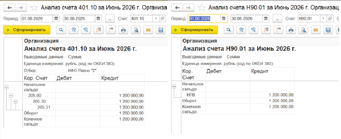Click the 30.06.2026 end date in Н90.01 window
The width and height of the screenshot is (341, 139).
coord(247,19)
